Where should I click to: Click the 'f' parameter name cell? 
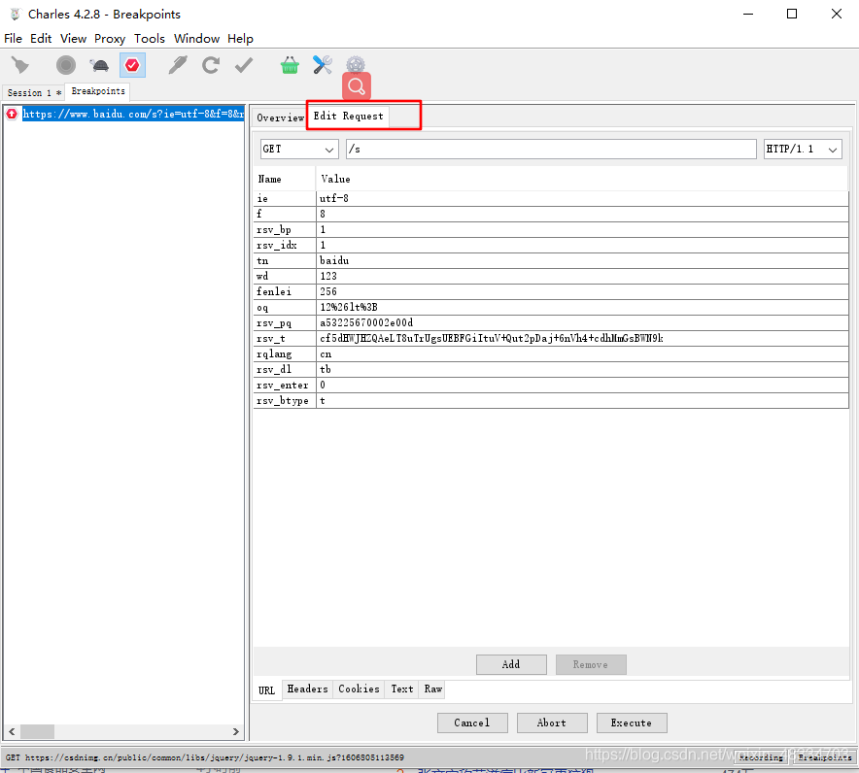pyautogui.click(x=285, y=214)
